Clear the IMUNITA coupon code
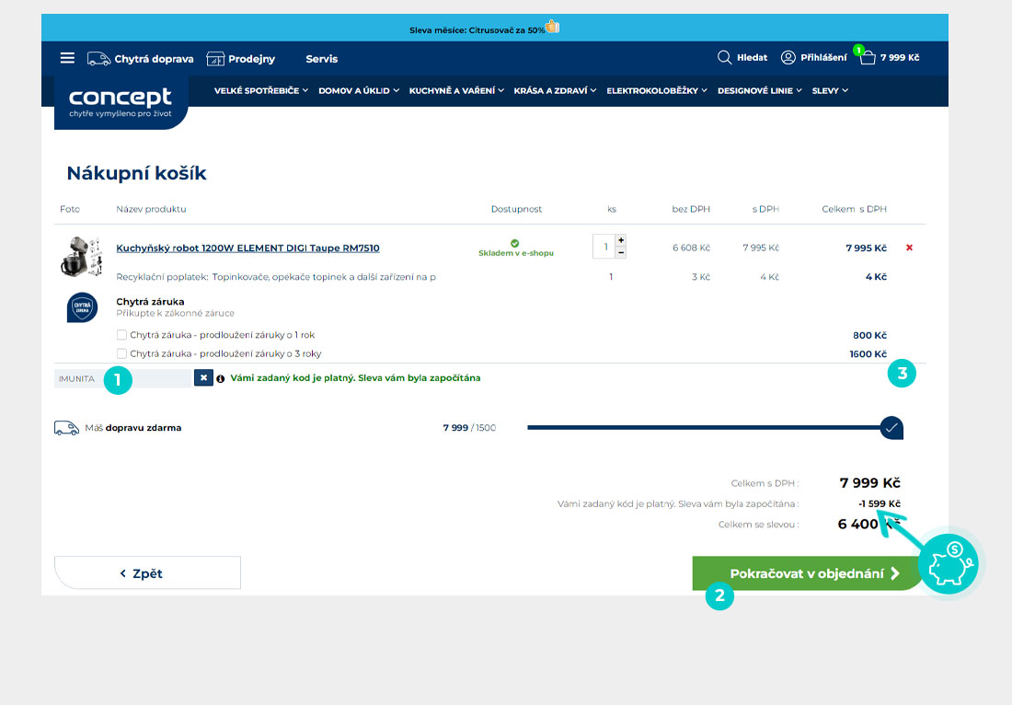Image resolution: width=1012 pixels, height=705 pixels. tap(203, 378)
